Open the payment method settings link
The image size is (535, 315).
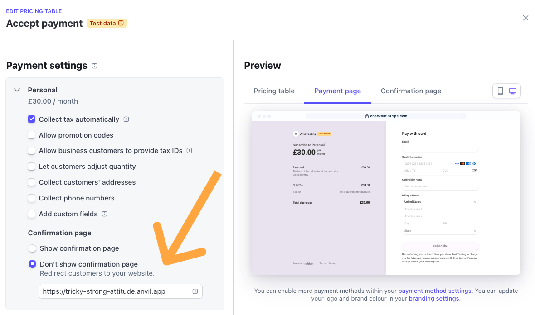435,291
